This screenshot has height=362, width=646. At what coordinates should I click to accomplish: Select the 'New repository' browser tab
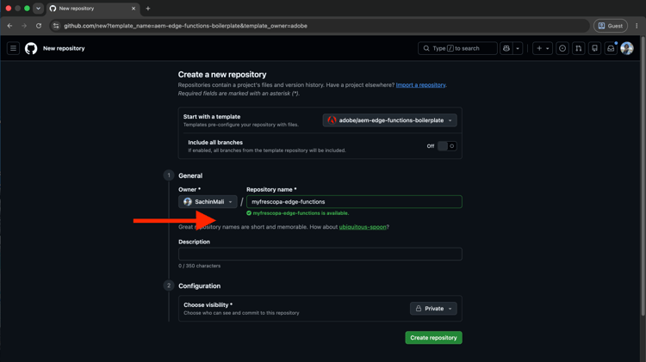tap(92, 9)
